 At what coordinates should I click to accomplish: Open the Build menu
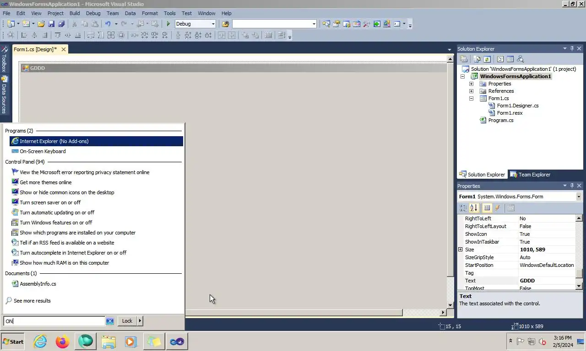tap(75, 13)
